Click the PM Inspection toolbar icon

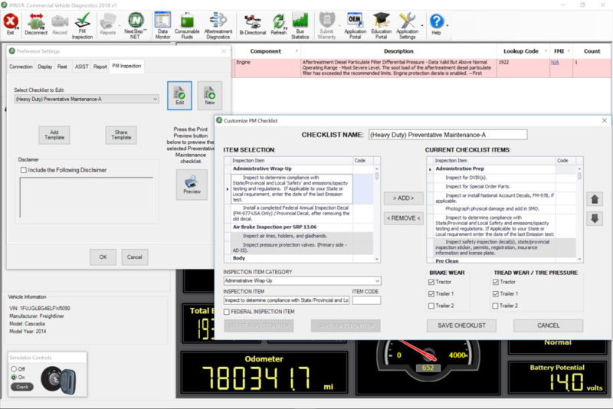coord(82,23)
